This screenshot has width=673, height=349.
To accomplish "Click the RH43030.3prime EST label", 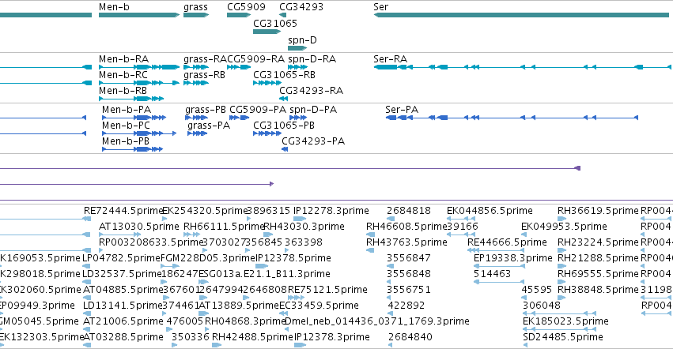I will [304, 227].
